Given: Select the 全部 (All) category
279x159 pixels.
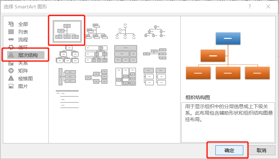Looking at the screenshot, I should pos(23,24).
